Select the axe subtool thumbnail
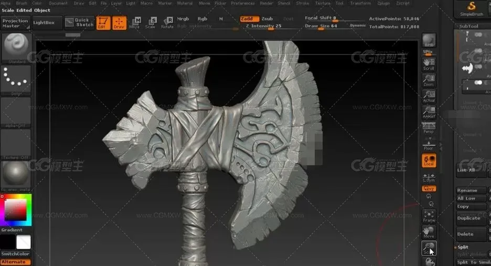 point(467,68)
